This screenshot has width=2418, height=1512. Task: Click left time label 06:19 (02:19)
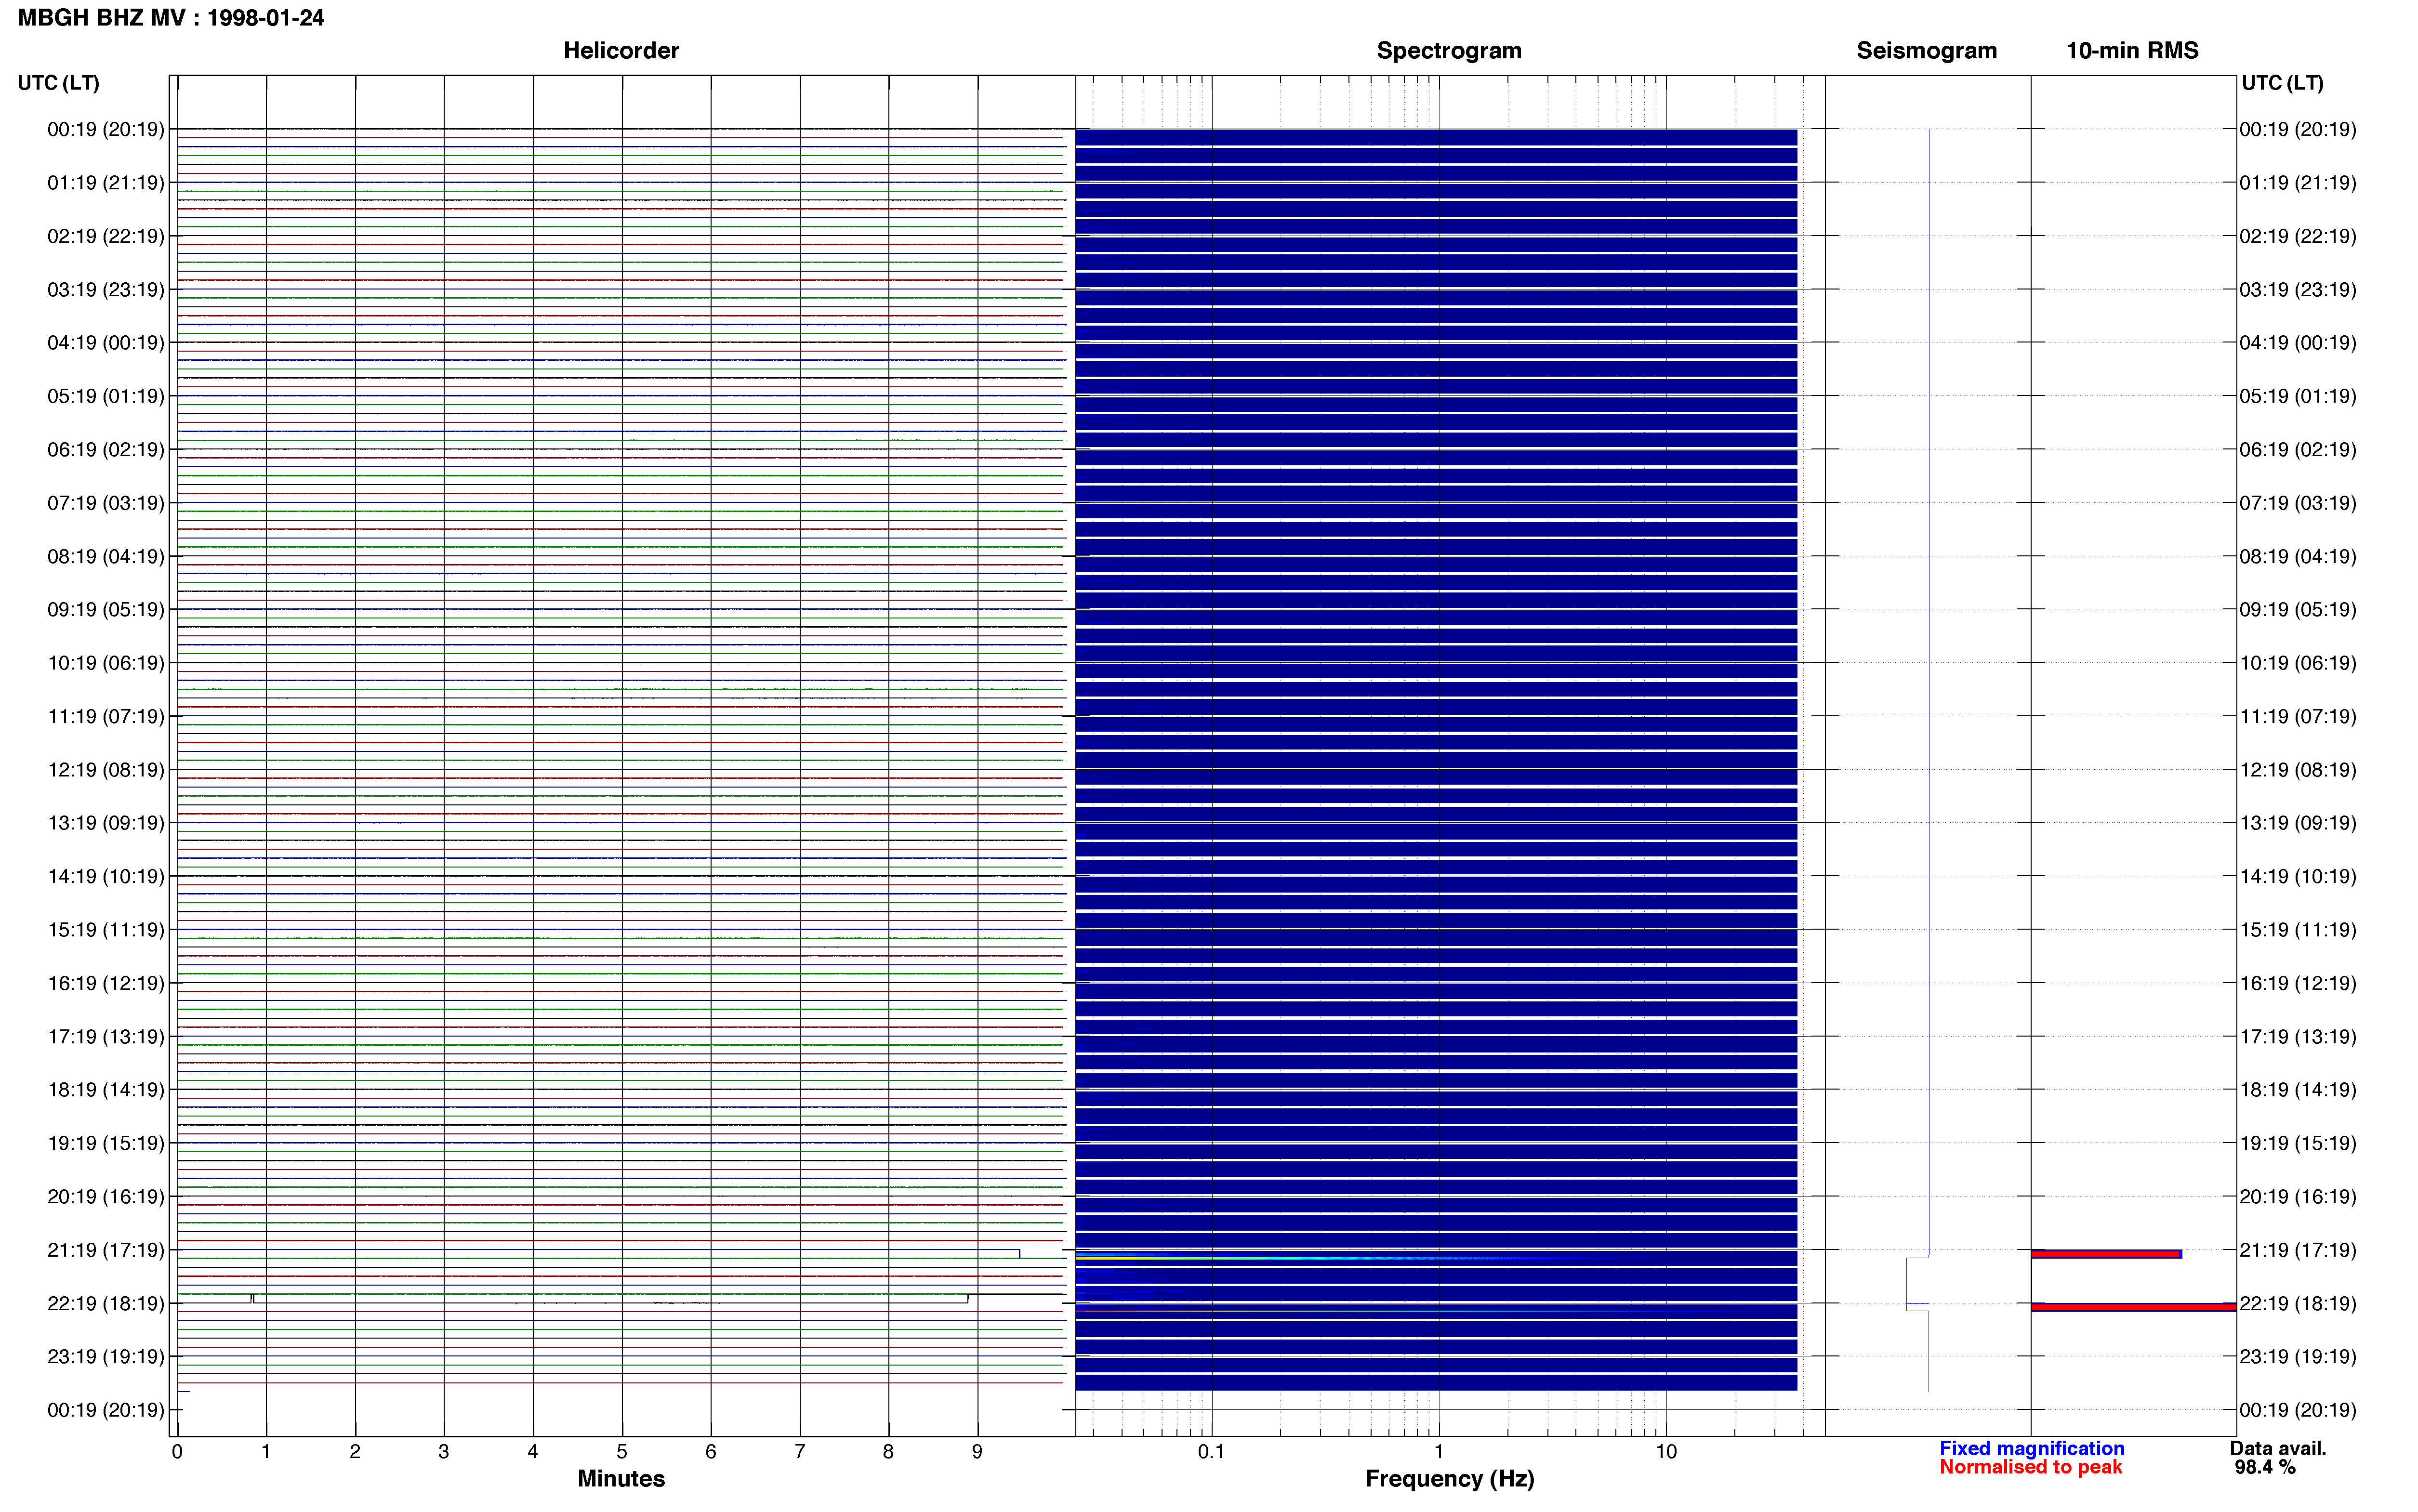coord(106,450)
